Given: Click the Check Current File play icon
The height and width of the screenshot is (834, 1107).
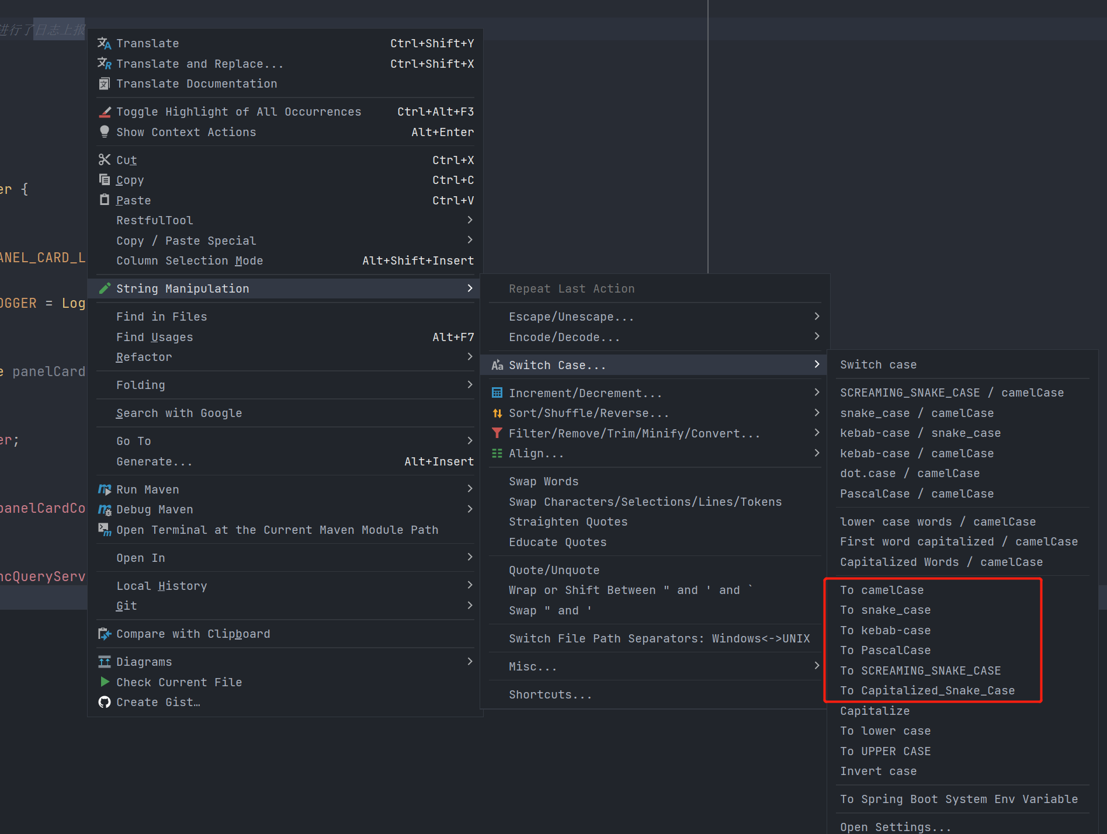Looking at the screenshot, I should [x=105, y=682].
